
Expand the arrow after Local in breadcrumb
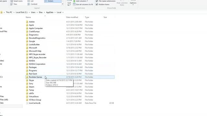point(63,12)
